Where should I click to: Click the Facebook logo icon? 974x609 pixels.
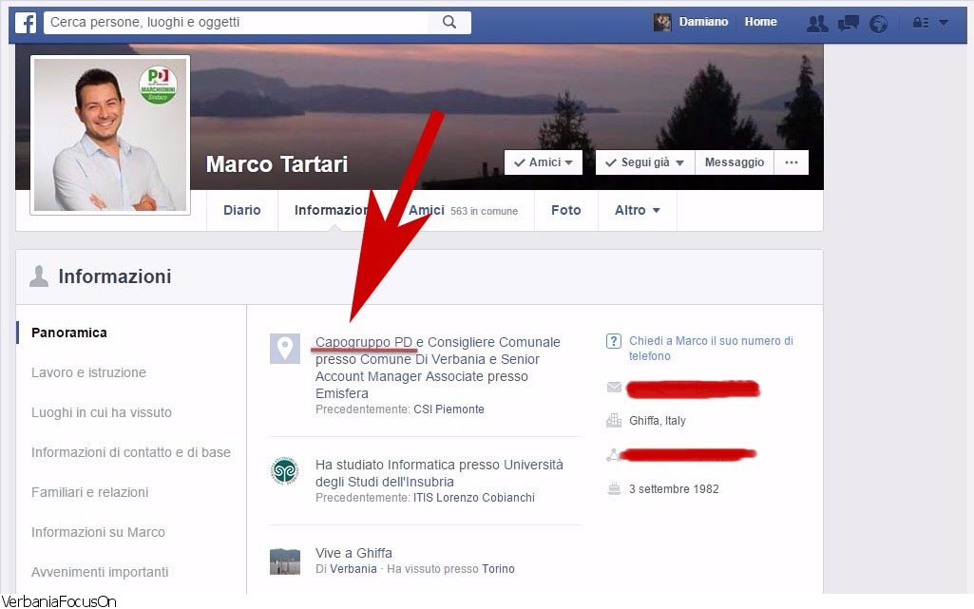coord(26,22)
